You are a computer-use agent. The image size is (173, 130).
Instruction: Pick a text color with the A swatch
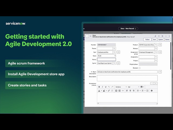tap(99, 91)
